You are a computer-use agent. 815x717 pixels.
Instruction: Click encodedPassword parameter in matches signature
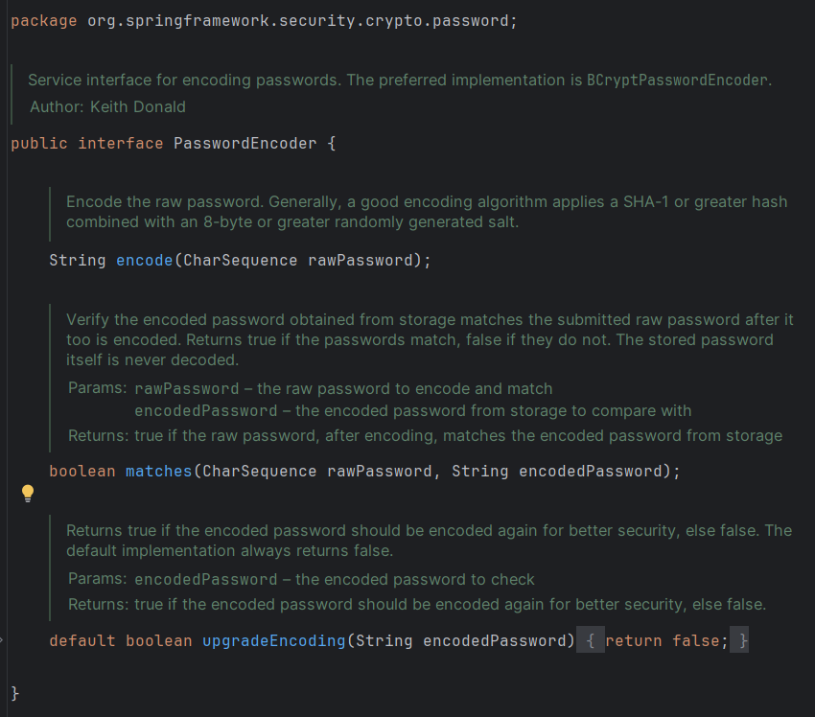(x=591, y=472)
